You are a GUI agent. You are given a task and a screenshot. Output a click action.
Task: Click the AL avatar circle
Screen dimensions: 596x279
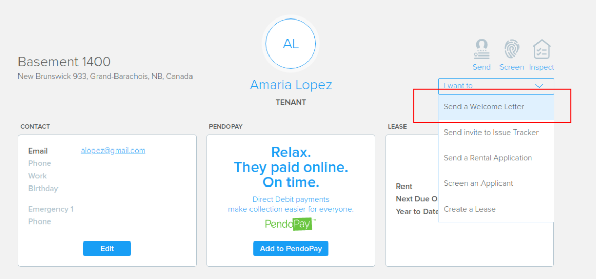click(x=291, y=44)
